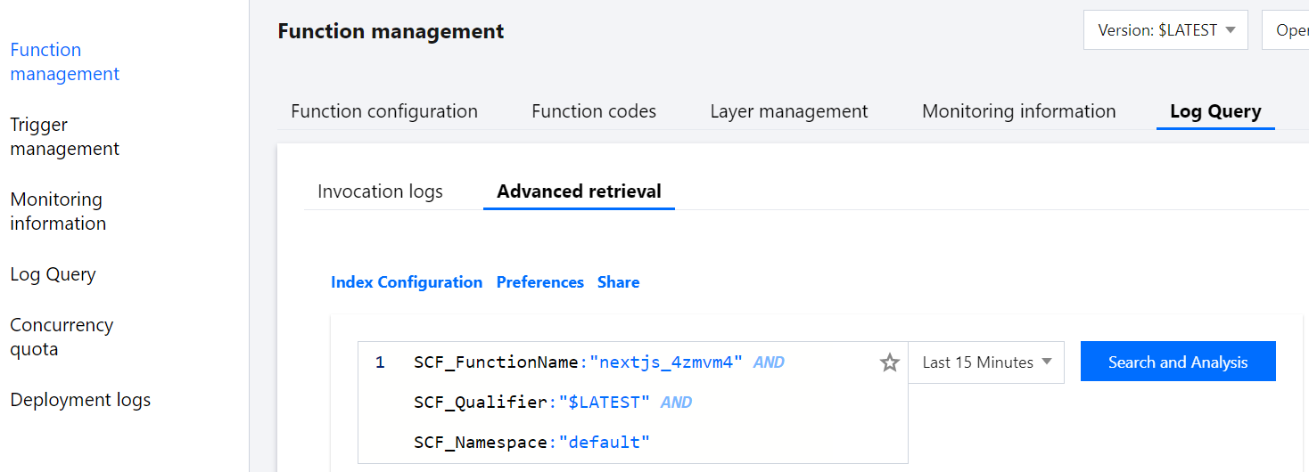Go to Concurrency quota in sidebar

click(62, 338)
